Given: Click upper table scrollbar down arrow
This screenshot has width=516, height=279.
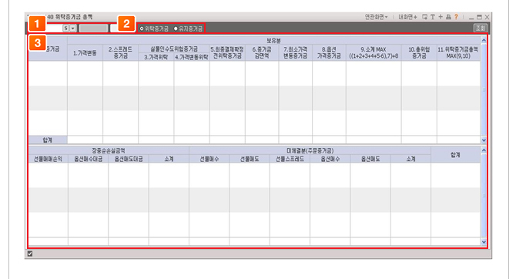Looking at the screenshot, I should click(x=484, y=140).
